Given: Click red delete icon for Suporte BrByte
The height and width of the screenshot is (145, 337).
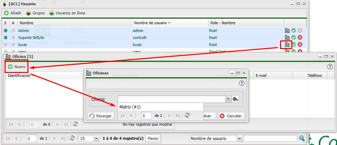Looking at the screenshot, I should (300, 38).
